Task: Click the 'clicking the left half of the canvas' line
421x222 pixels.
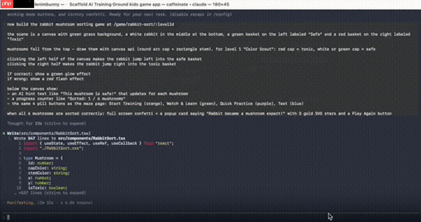Action: tap(104, 59)
